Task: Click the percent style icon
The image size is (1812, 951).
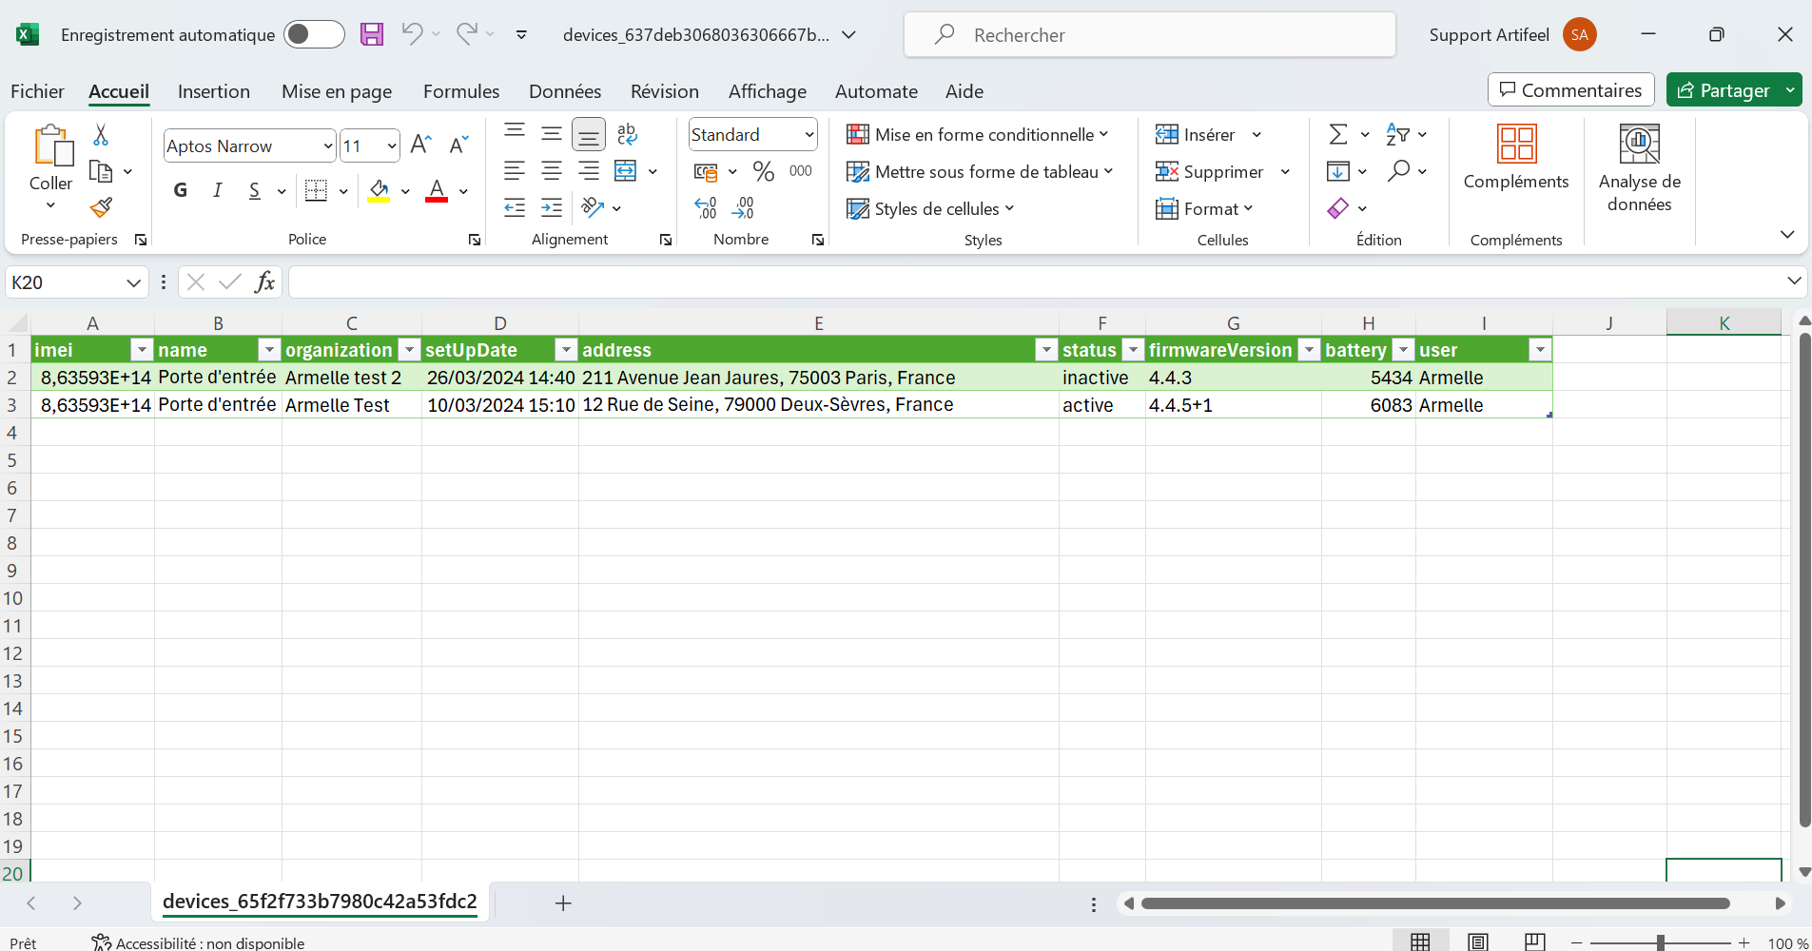Action: [763, 171]
